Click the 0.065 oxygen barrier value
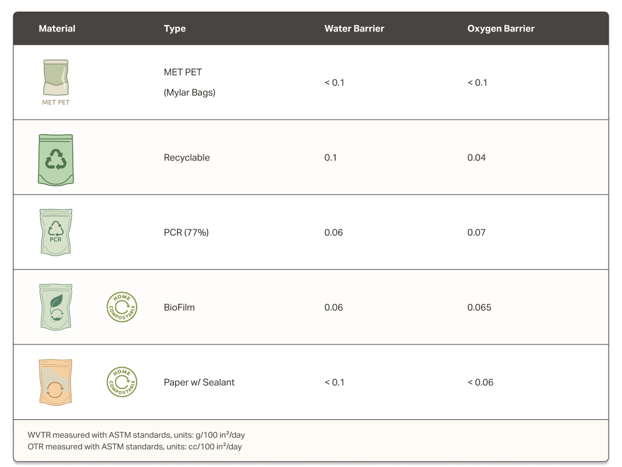Viewport: 622px width, 467px height. pos(479,307)
